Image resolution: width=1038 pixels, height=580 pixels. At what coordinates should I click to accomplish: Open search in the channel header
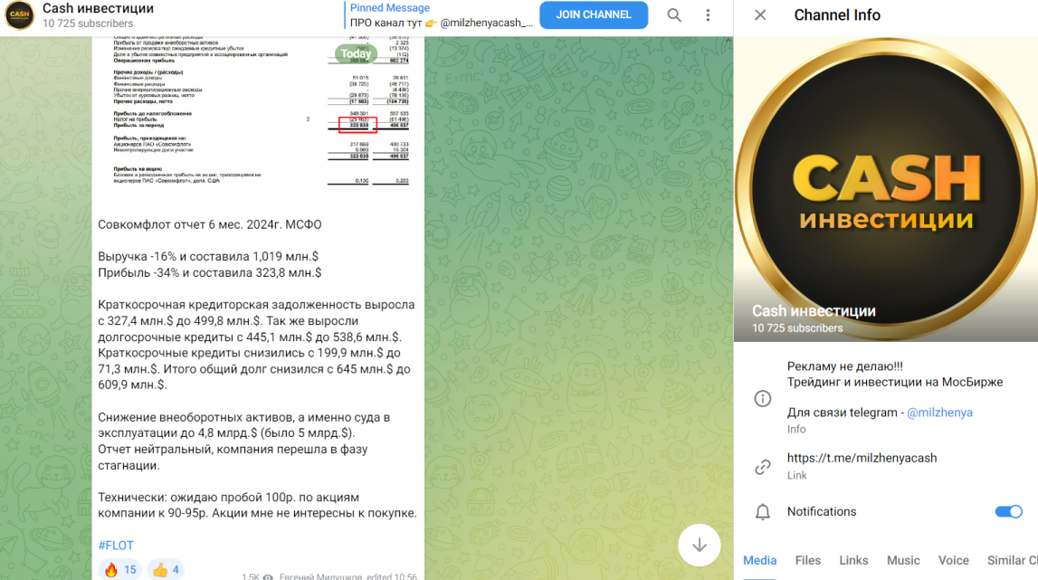click(674, 15)
